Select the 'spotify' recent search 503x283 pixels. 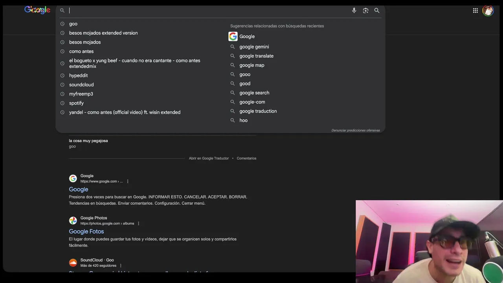coord(76,103)
